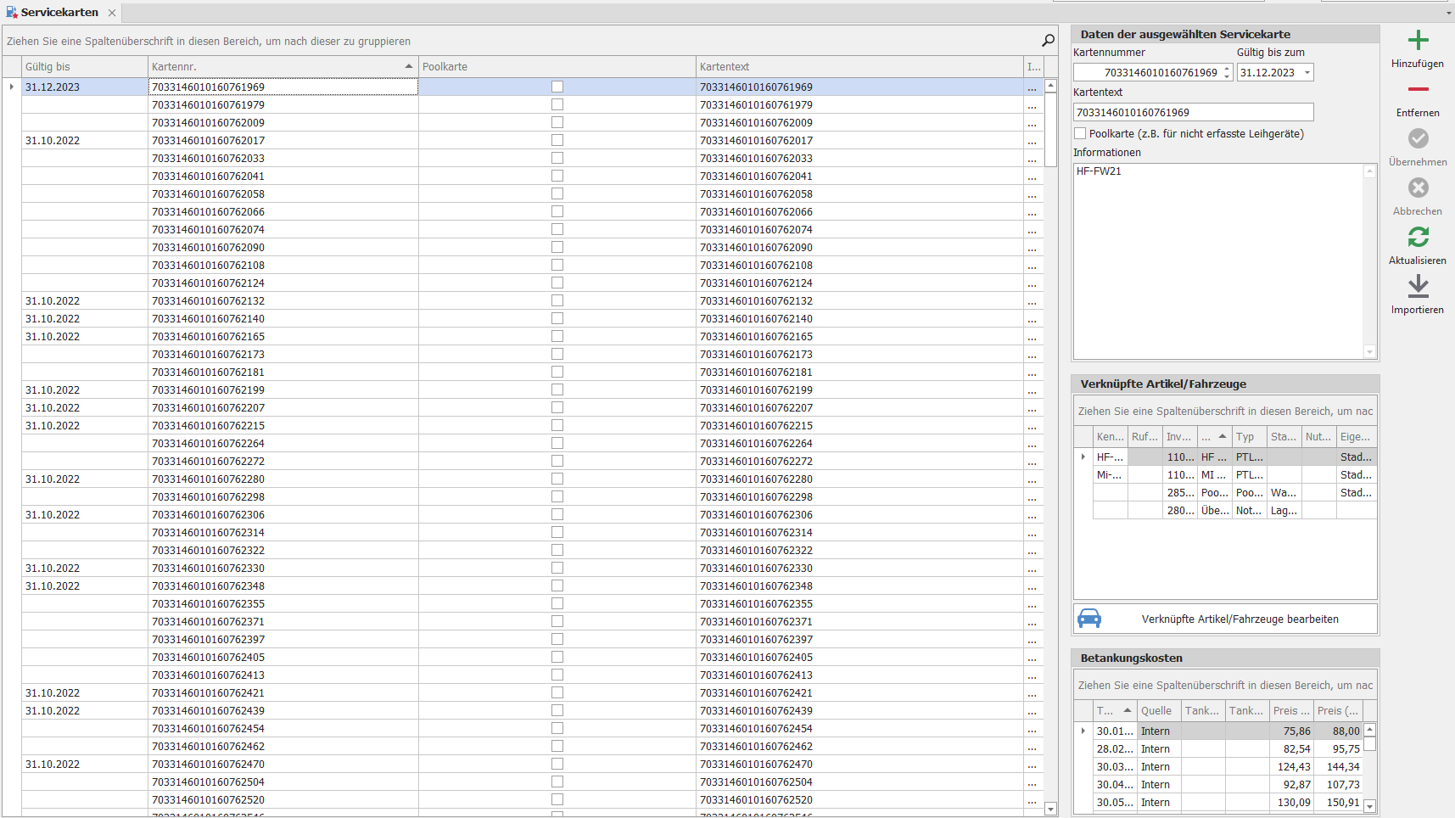The width and height of the screenshot is (1455, 818).
Task: Close the Servicekarten tab
Action: tap(112, 13)
